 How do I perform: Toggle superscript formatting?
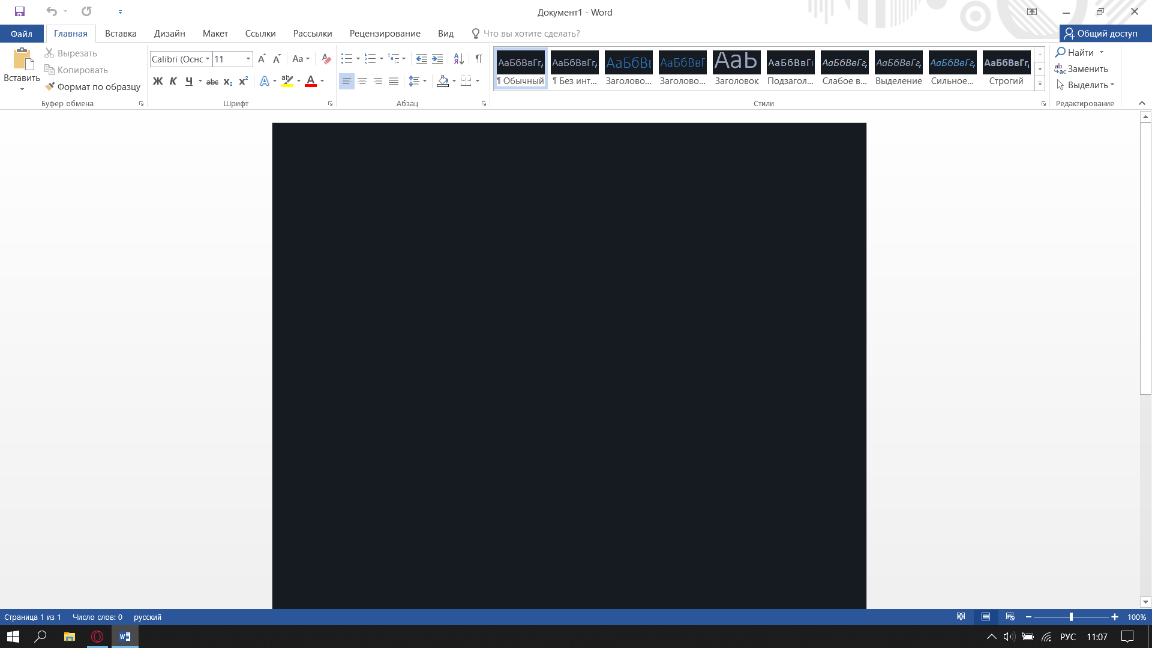(x=244, y=81)
